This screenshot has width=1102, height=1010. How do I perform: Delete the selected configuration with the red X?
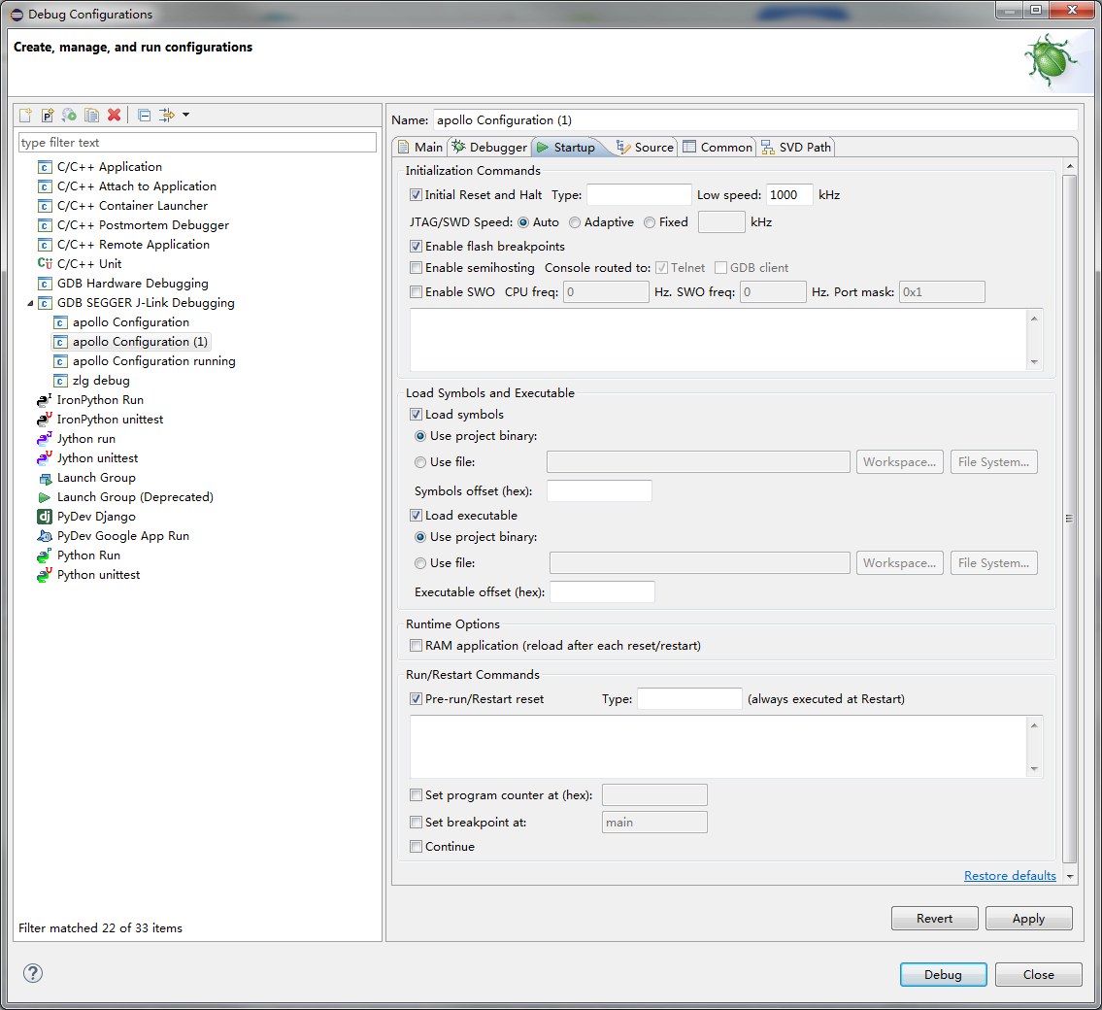(114, 115)
